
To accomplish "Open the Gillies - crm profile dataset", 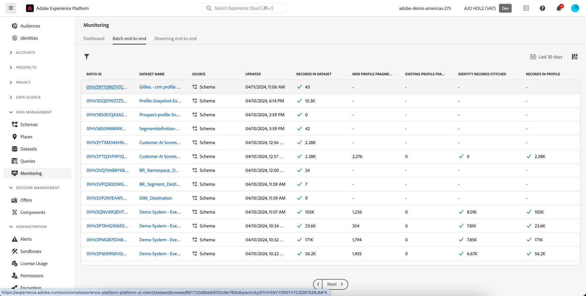I will click(x=160, y=87).
